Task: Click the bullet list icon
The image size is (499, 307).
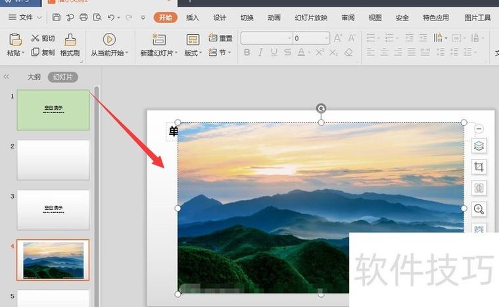Action: [371, 38]
